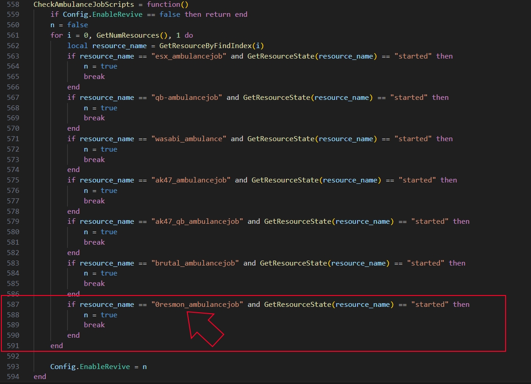The width and height of the screenshot is (531, 384).
Task: Click the "for" loop keyword
Action: tap(56, 35)
